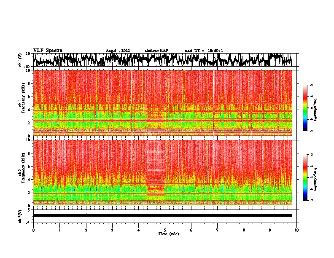334x258 pixels.
Task: Click time axis tick label "6"
Action: tap(191, 230)
